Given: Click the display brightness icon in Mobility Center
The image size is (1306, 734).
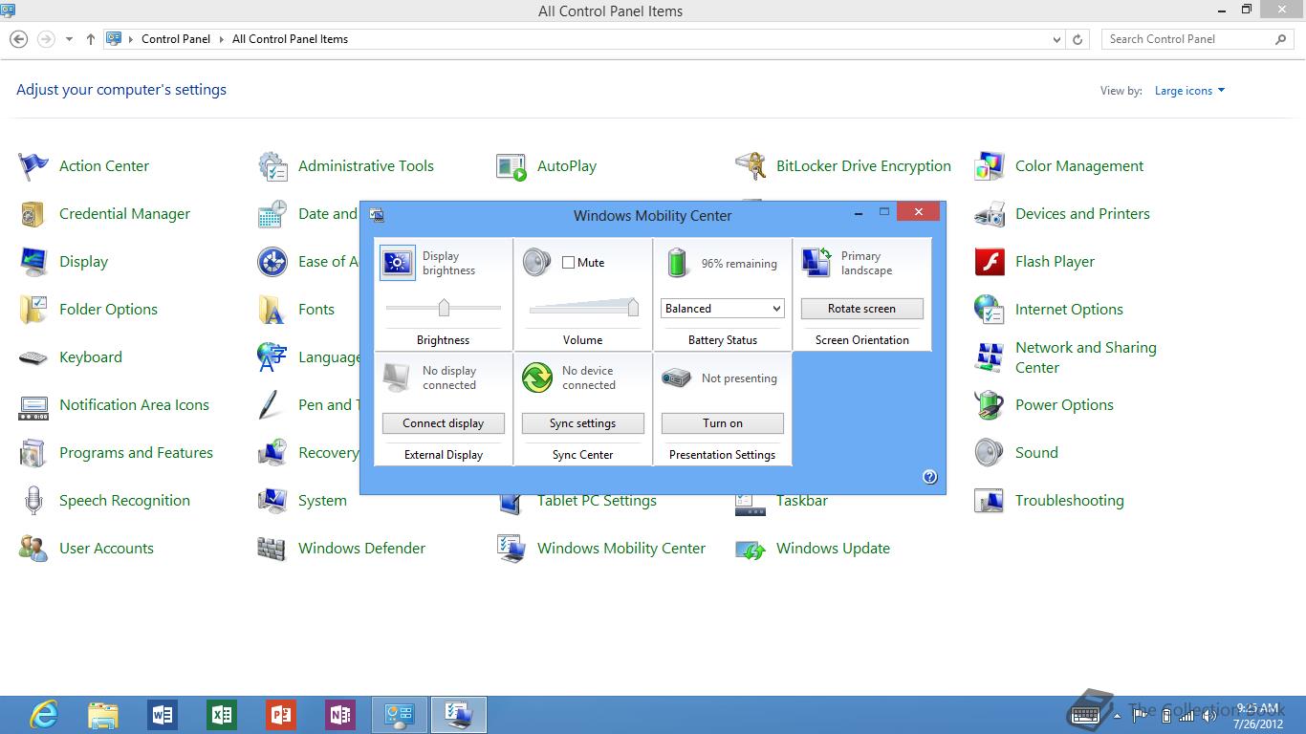Looking at the screenshot, I should [397, 263].
